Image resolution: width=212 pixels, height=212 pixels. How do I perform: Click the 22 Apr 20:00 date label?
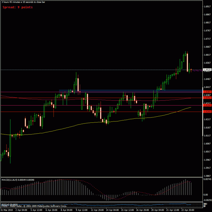point(188,210)
